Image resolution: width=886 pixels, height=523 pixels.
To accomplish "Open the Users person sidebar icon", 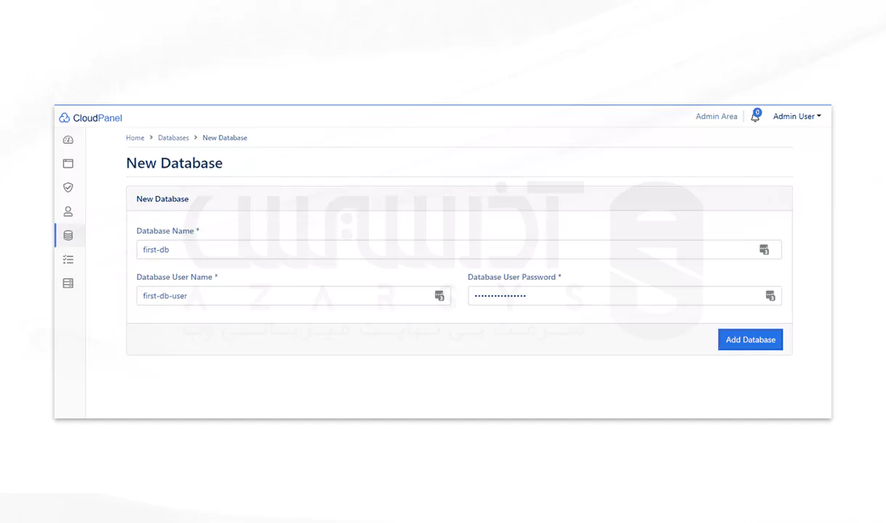I will click(68, 211).
